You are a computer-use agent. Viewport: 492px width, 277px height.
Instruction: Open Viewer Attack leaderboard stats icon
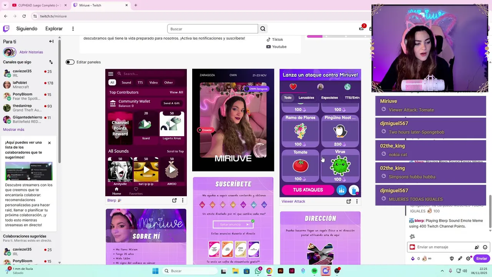341,190
